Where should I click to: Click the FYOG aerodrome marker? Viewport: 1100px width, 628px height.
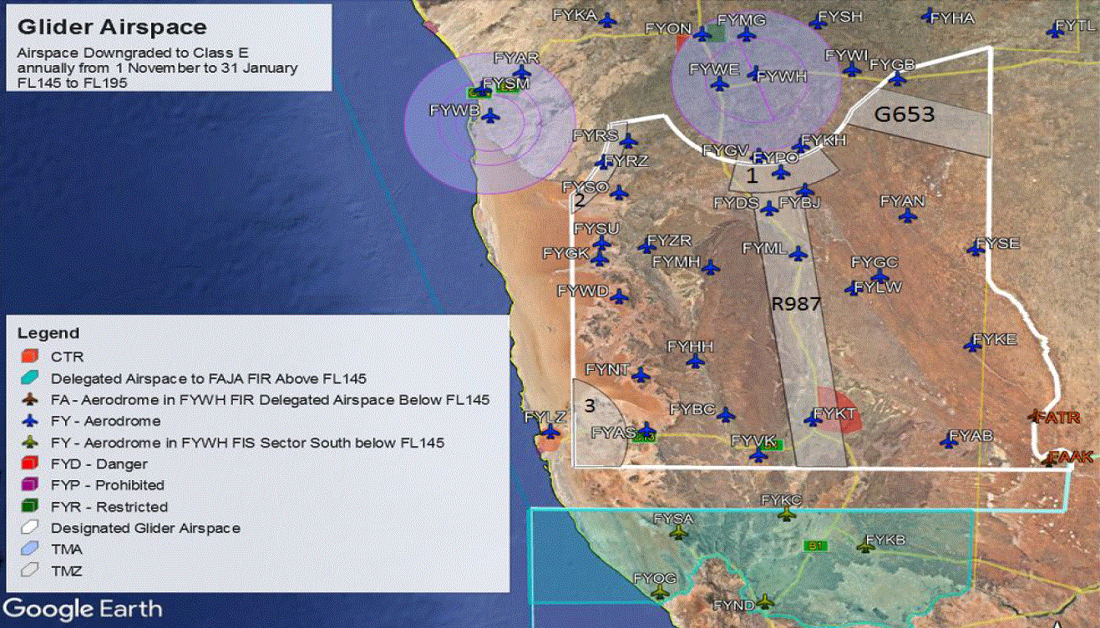coord(661,591)
